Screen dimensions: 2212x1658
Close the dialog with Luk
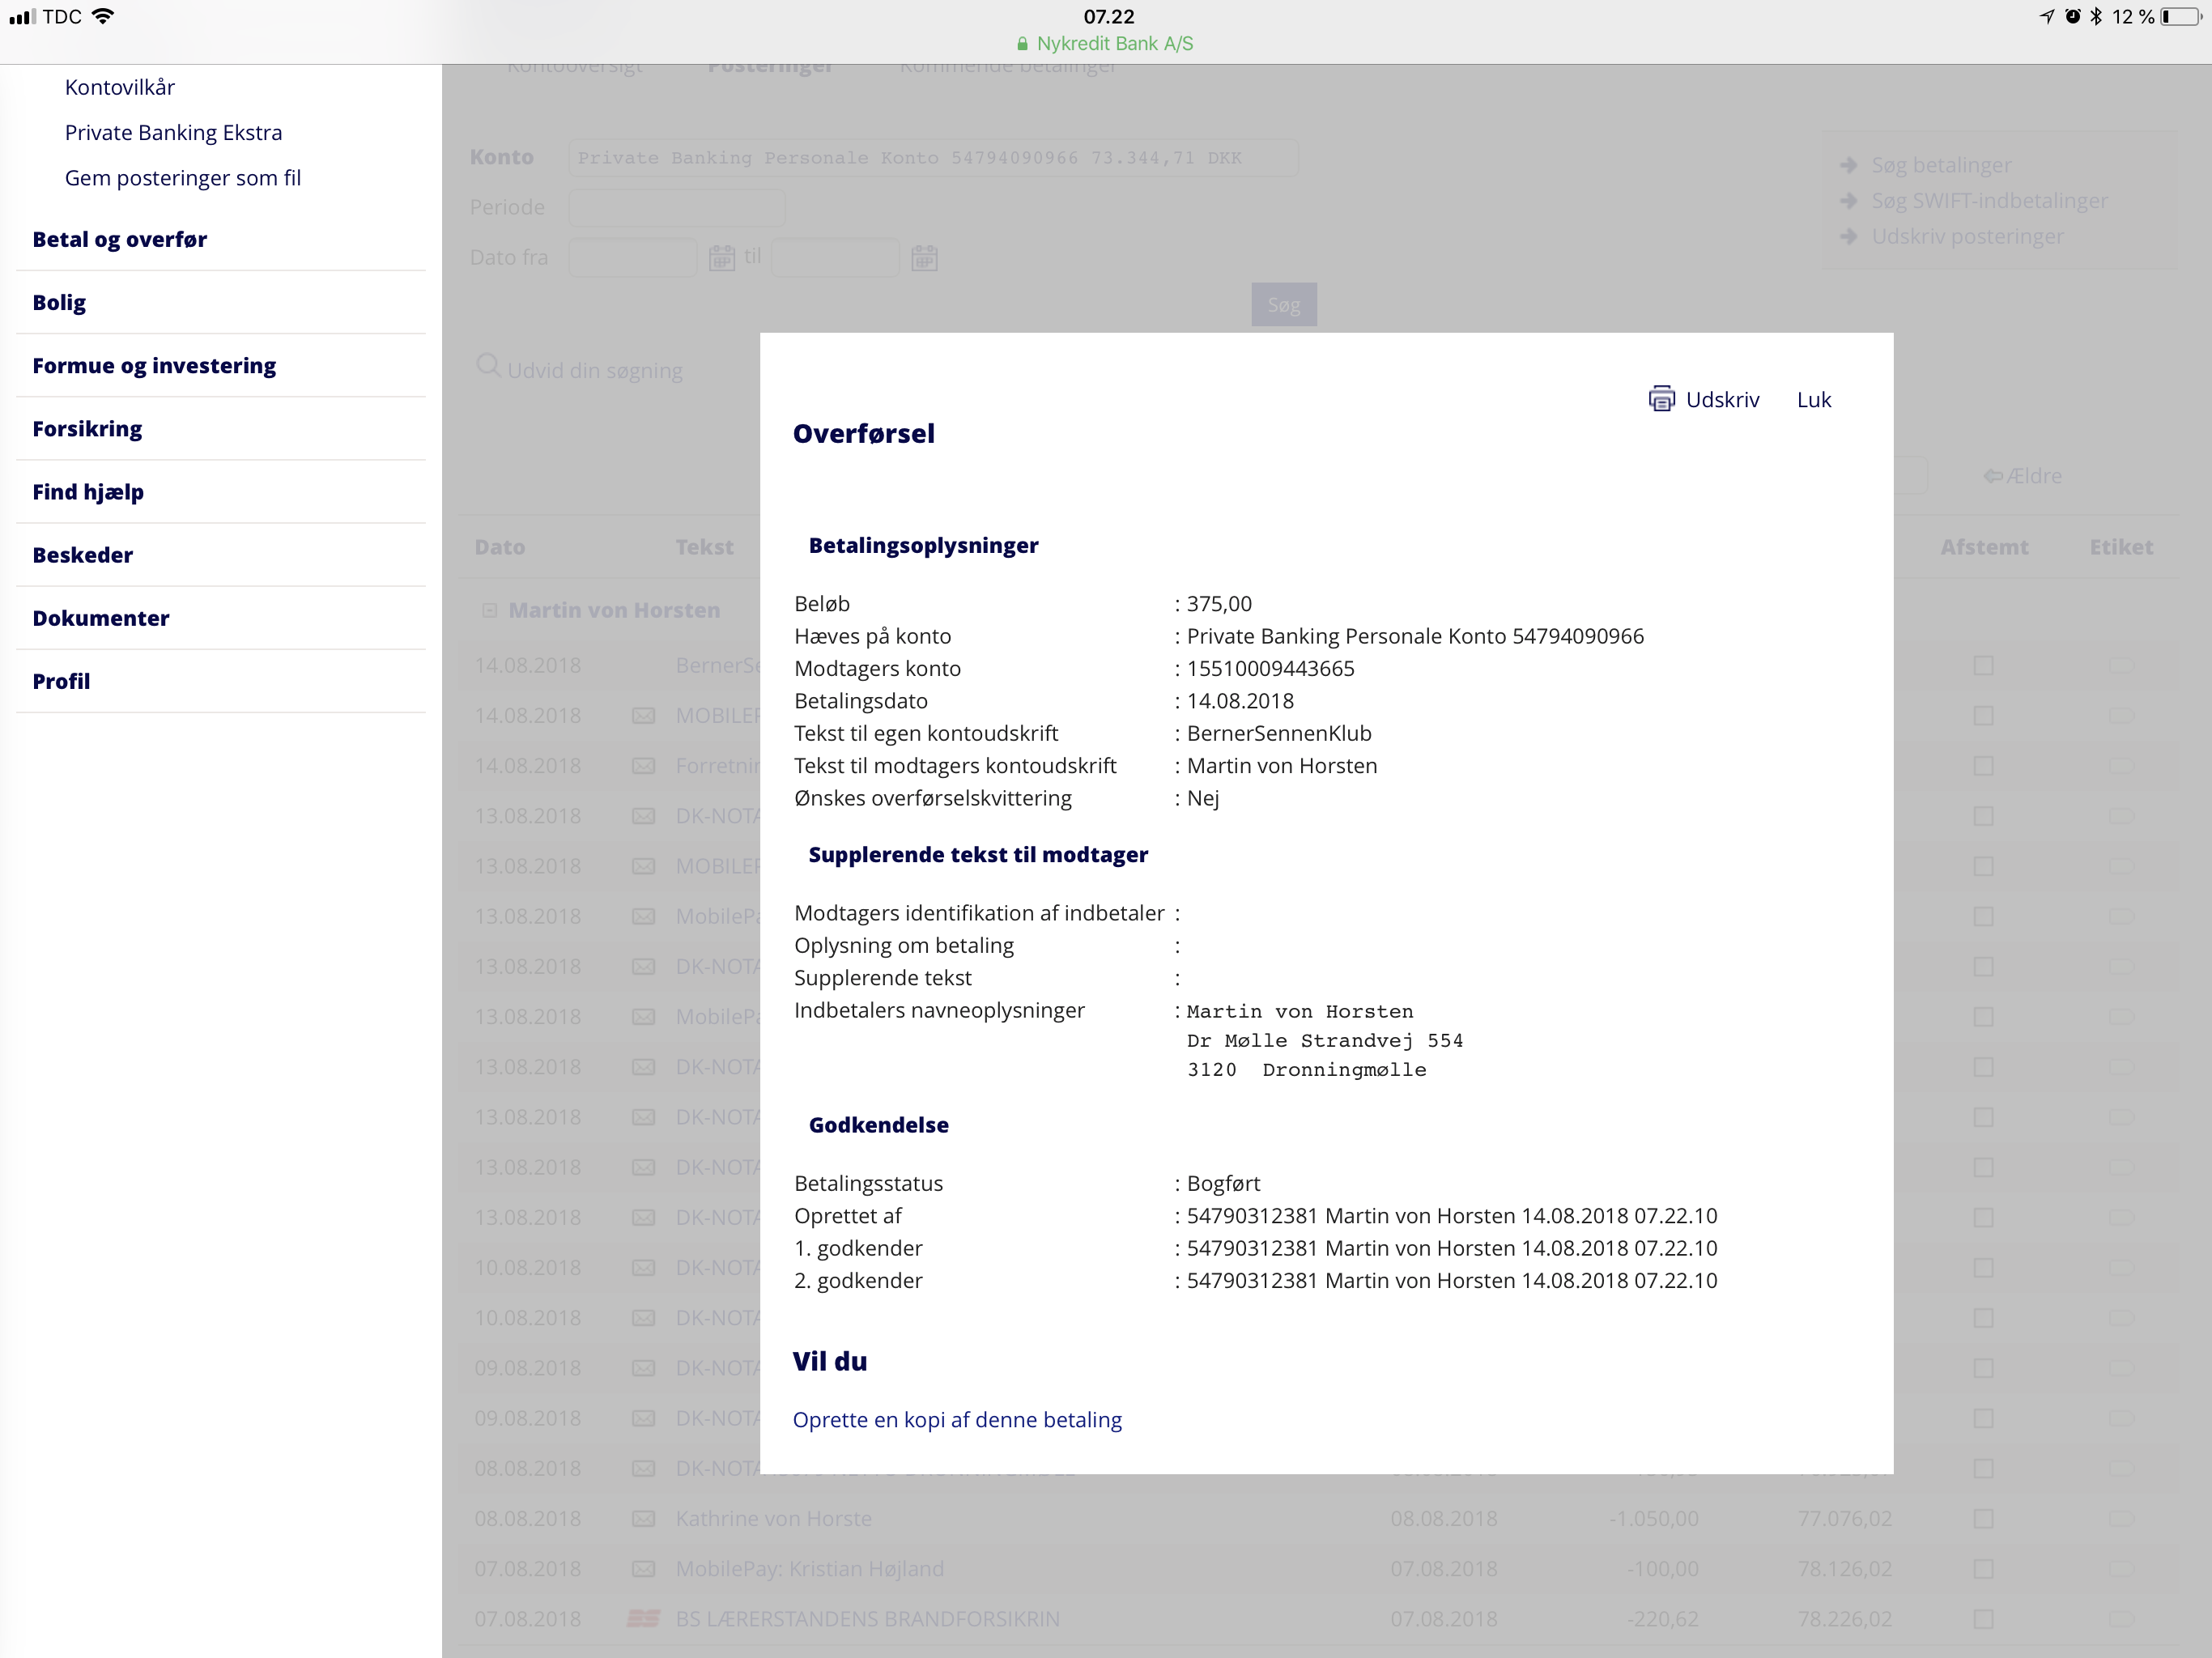pyautogui.click(x=1813, y=399)
